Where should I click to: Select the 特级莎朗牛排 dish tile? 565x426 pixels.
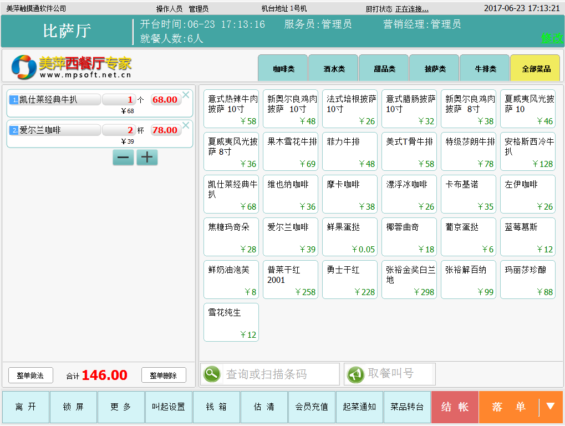(469, 151)
